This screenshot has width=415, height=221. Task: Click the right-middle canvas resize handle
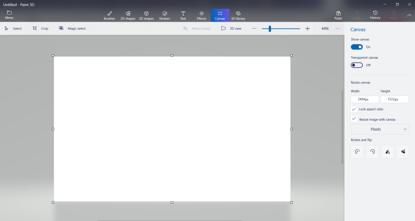[x=291, y=129]
